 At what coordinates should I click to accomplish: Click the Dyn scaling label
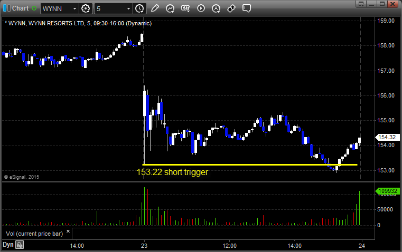[x=8, y=245]
